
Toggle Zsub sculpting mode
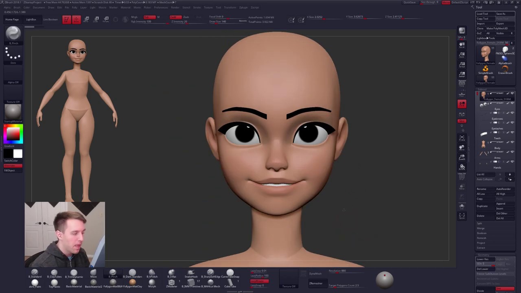coord(186,17)
